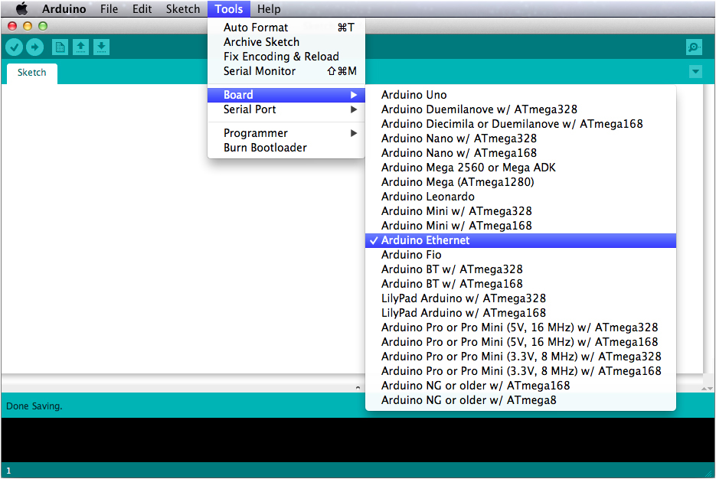This screenshot has height=479, width=716.
Task: Open Serial Monitor from Tools menu
Action: pyautogui.click(x=286, y=71)
